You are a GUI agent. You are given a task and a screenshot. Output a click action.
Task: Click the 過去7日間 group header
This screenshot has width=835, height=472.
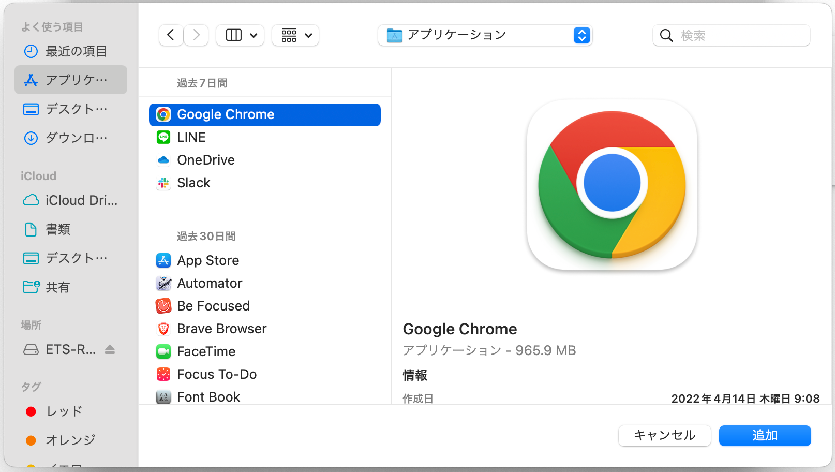202,83
